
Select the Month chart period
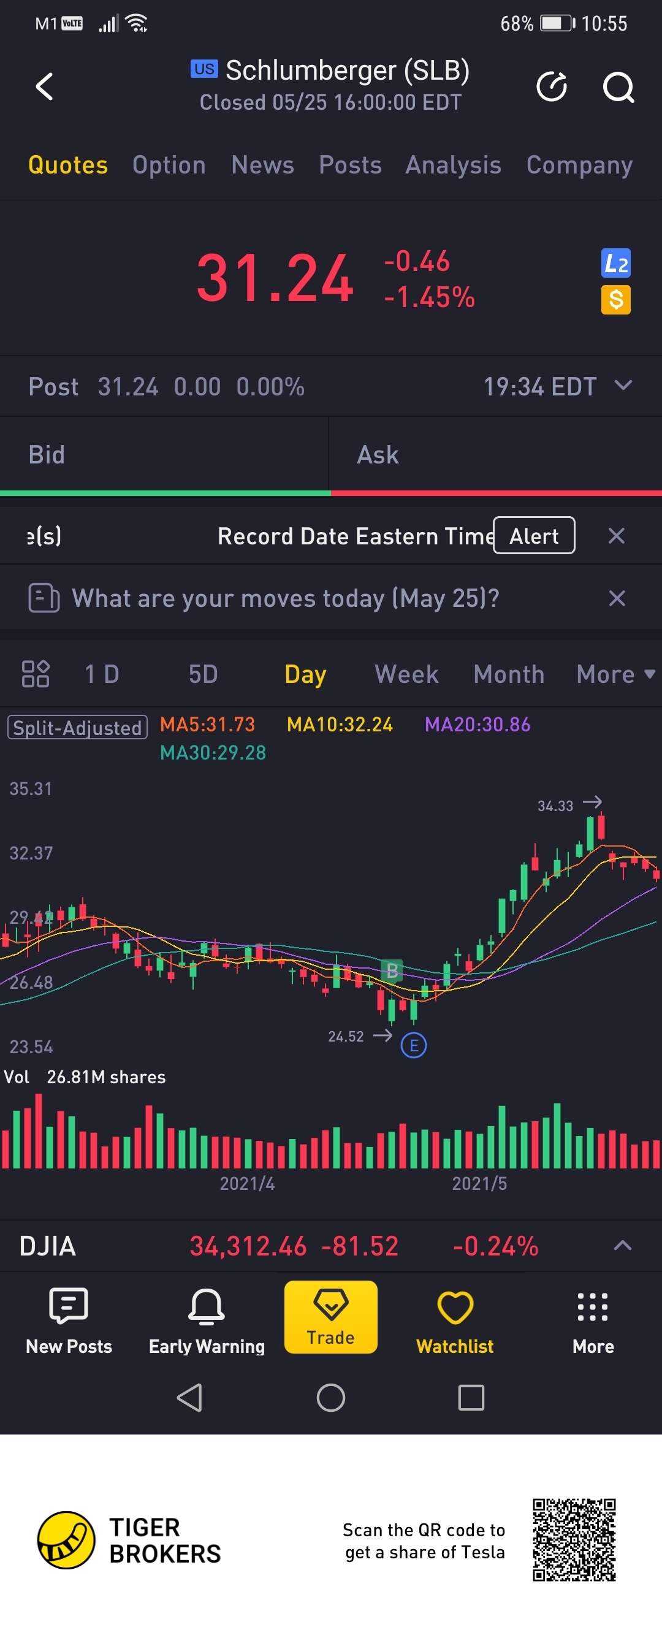[509, 674]
